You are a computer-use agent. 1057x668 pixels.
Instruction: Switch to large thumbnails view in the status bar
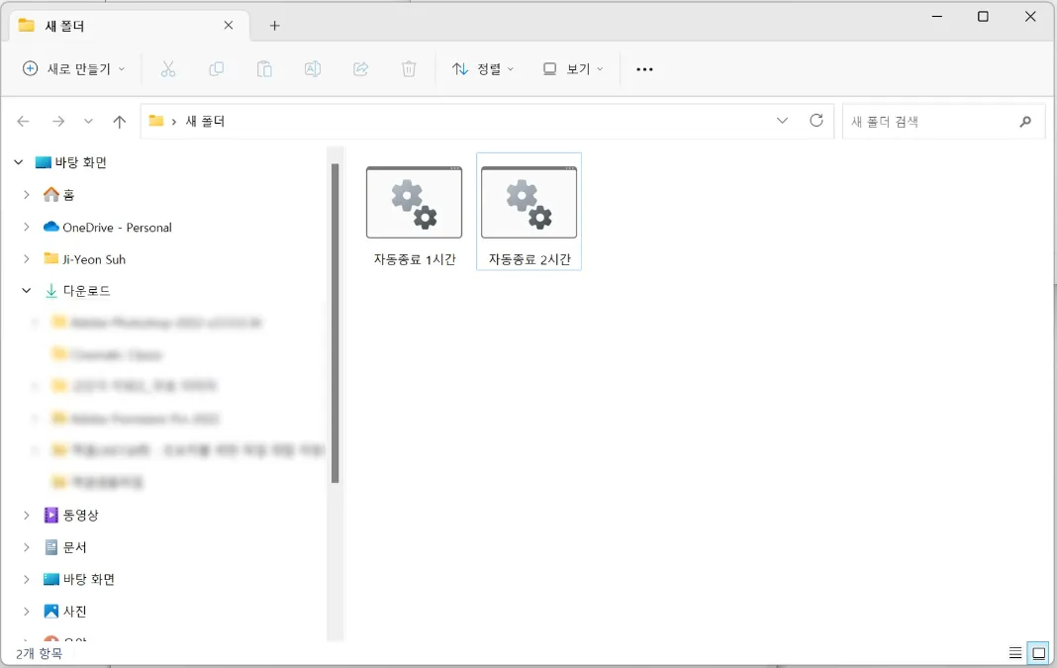[1038, 652]
